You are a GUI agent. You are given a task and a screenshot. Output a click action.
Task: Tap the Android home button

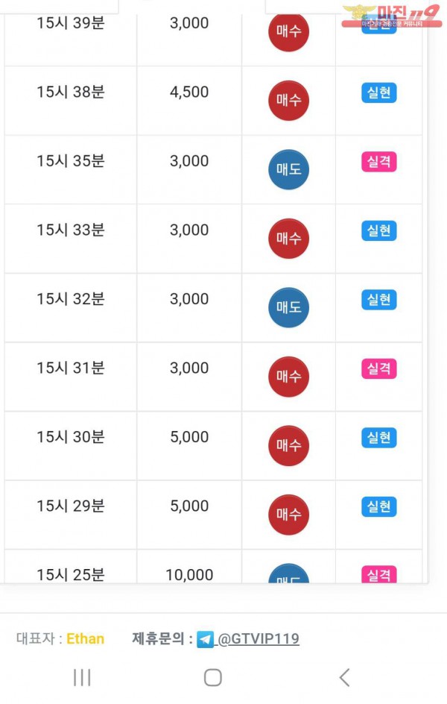[x=213, y=677]
